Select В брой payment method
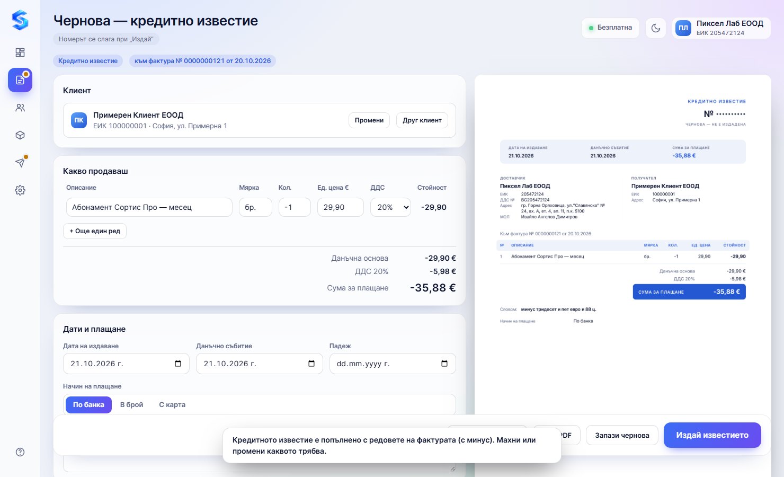This screenshot has height=477, width=784. [x=131, y=405]
